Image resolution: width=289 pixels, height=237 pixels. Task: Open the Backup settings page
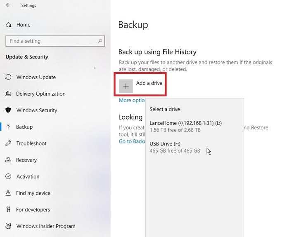click(x=24, y=127)
